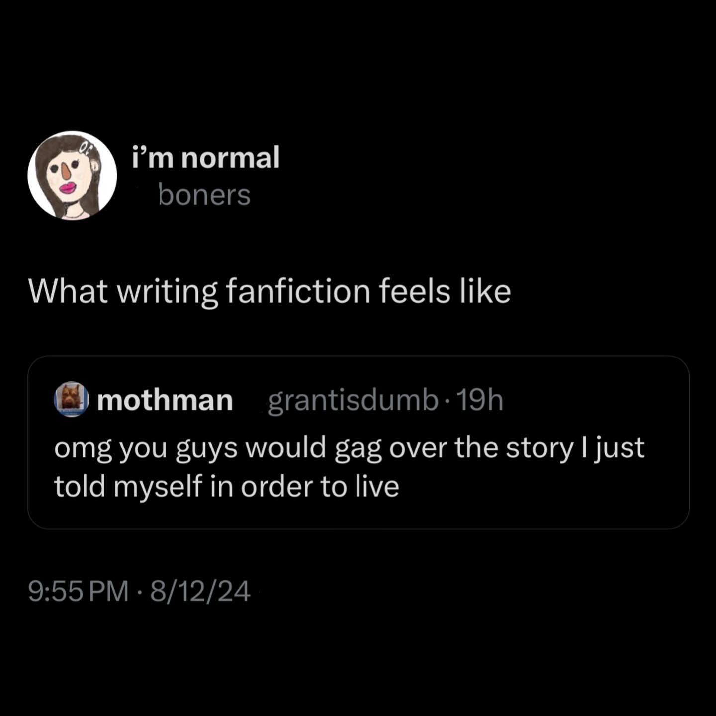716x716 pixels.
Task: Click the hair clip on the drawn avatar
Action: (x=87, y=146)
